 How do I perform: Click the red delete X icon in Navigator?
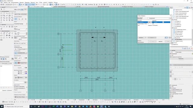click(x=192, y=49)
